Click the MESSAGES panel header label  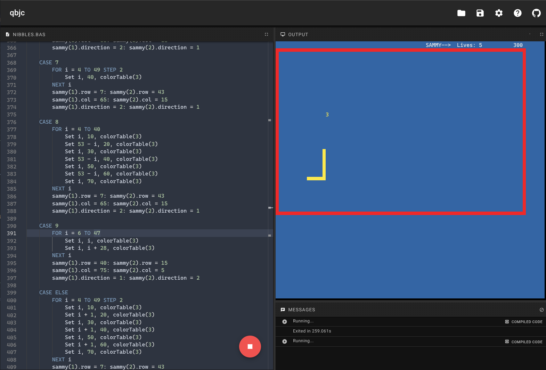pyautogui.click(x=301, y=310)
